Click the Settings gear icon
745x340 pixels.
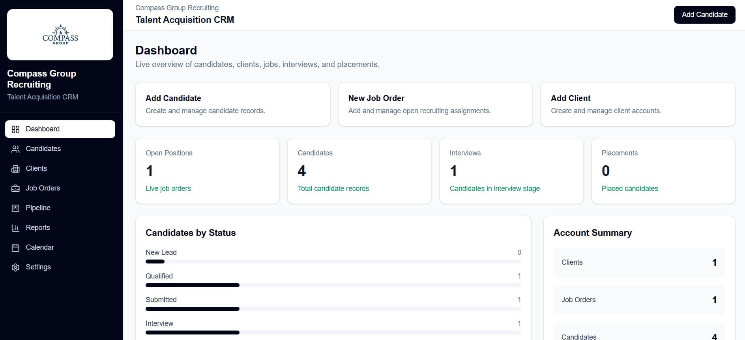tap(15, 267)
